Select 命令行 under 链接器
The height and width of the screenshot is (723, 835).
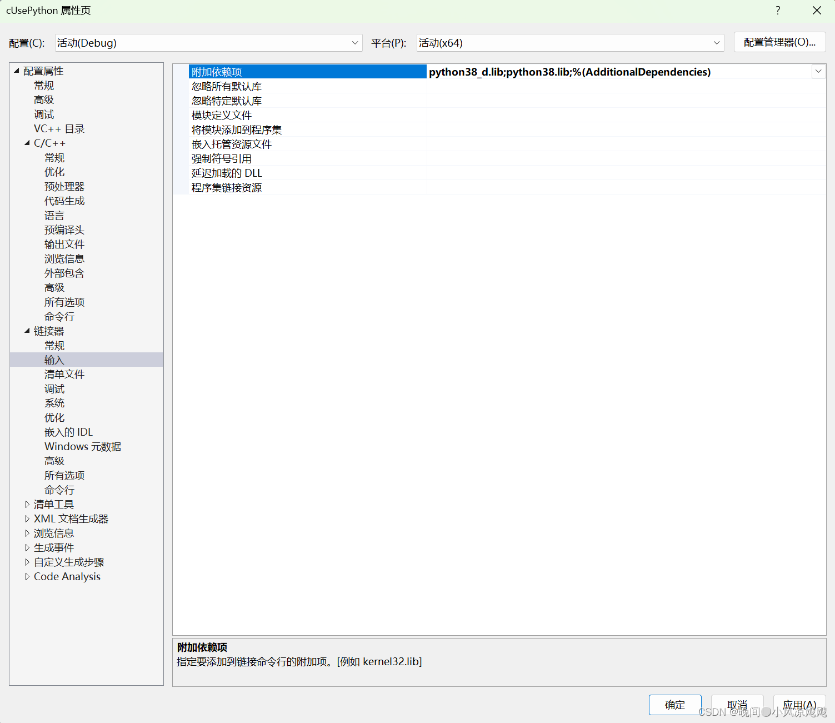(x=59, y=490)
